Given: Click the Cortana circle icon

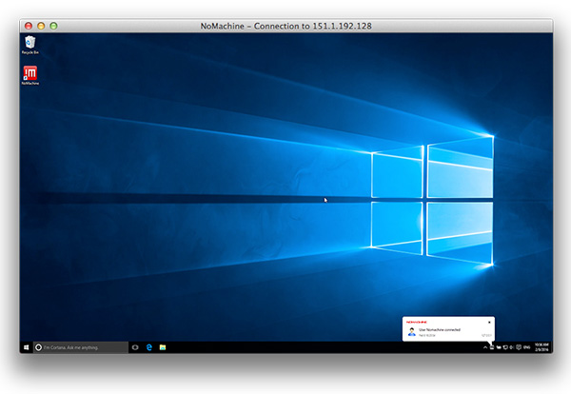Looking at the screenshot, I should [38, 347].
